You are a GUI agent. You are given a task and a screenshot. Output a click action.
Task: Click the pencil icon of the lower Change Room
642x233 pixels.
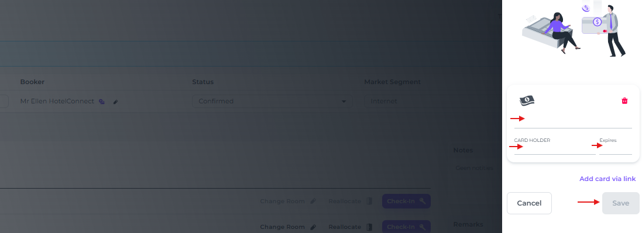(313, 227)
